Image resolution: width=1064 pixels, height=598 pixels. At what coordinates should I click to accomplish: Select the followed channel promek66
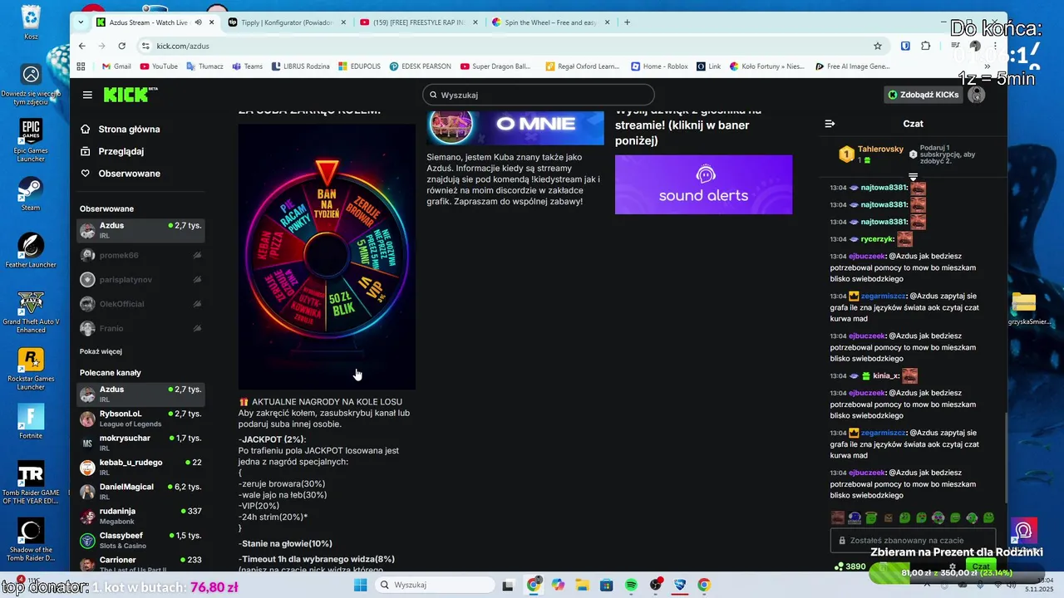tap(140, 256)
